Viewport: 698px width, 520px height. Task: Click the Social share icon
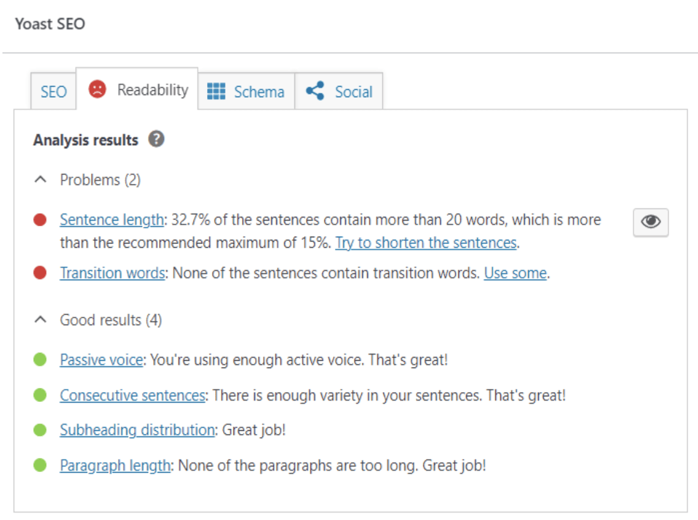[315, 91]
